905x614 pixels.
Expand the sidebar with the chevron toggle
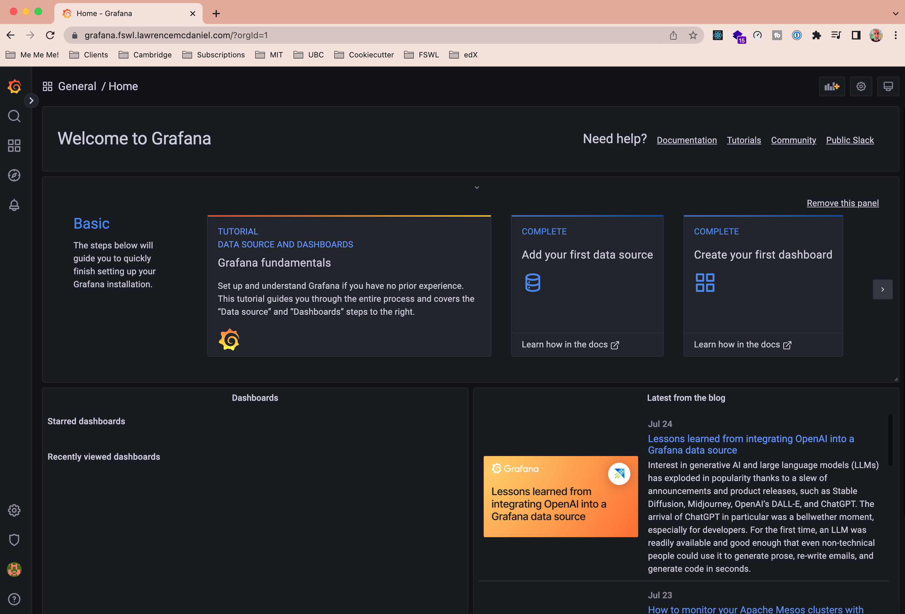31,100
